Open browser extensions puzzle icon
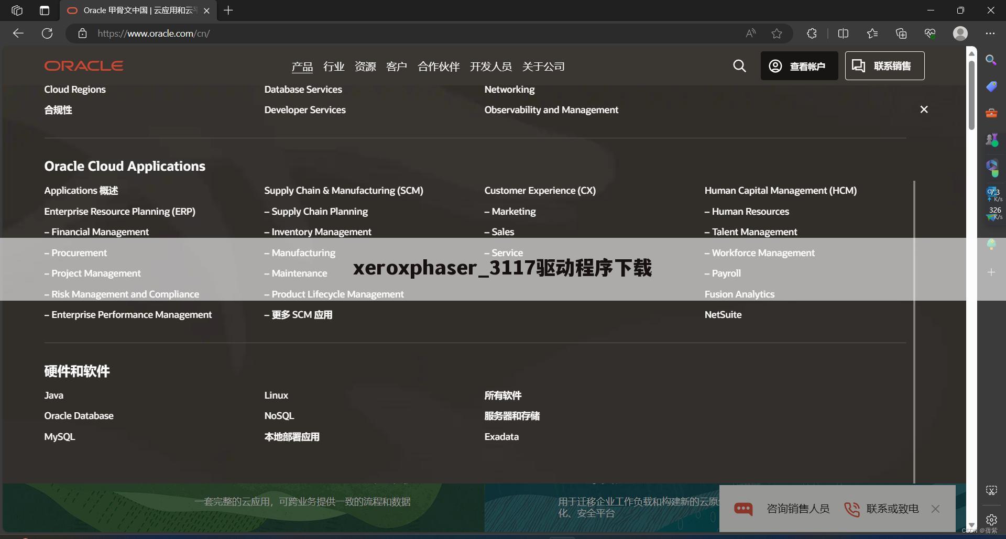The image size is (1006, 539). [812, 34]
